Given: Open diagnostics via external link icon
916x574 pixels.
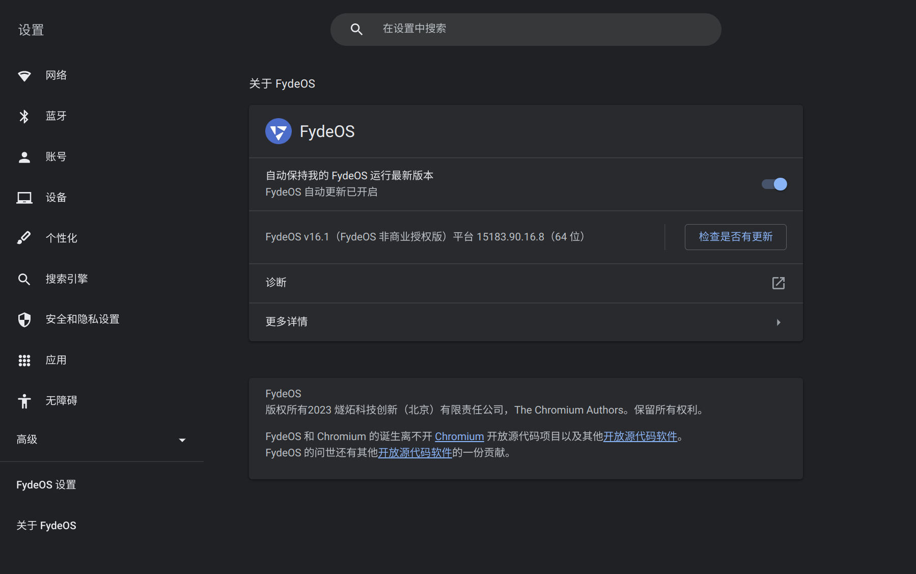Looking at the screenshot, I should (x=778, y=283).
